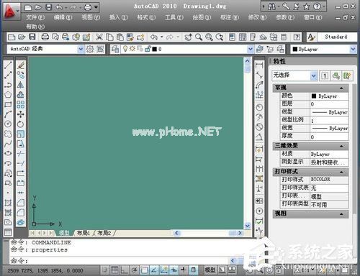Viewport: 360px width, 276px height.
Task: Expand the 视图 properties section
Action: (341, 213)
